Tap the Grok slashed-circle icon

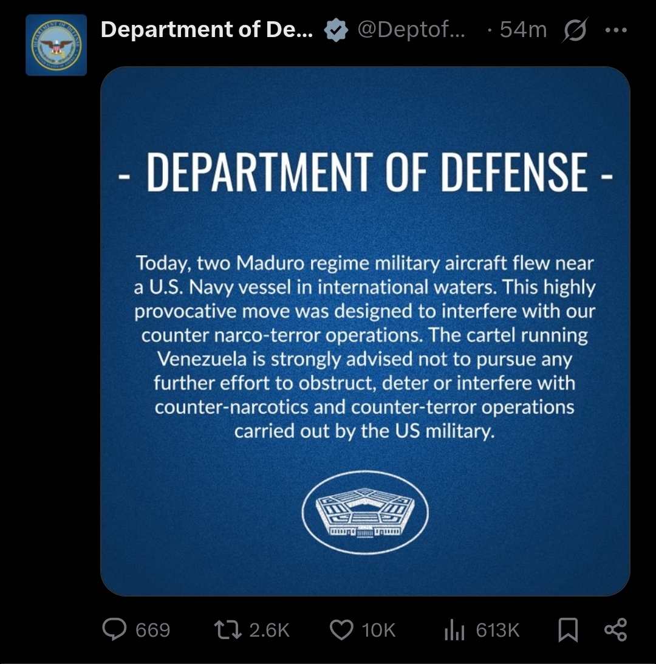[x=575, y=30]
